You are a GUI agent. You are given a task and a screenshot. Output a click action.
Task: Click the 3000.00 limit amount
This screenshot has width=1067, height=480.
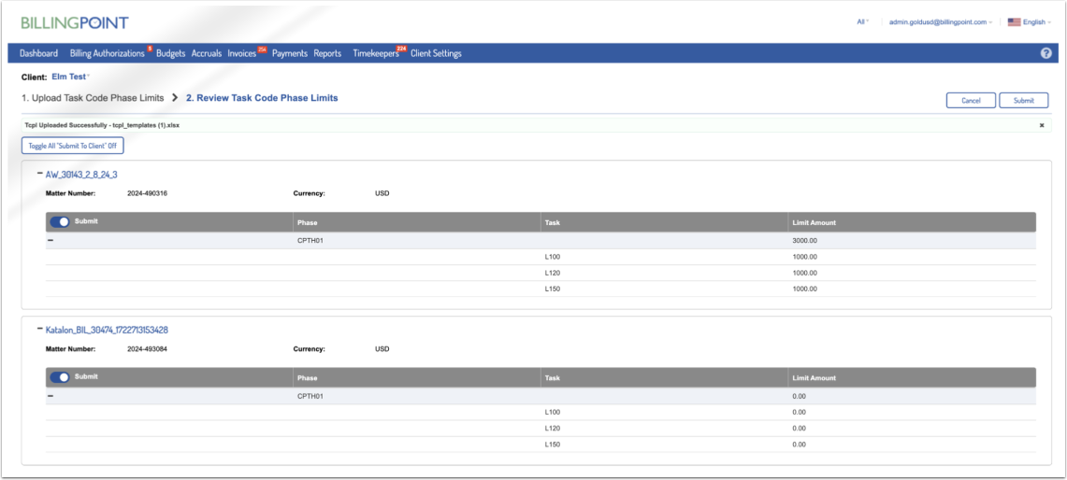pos(805,241)
